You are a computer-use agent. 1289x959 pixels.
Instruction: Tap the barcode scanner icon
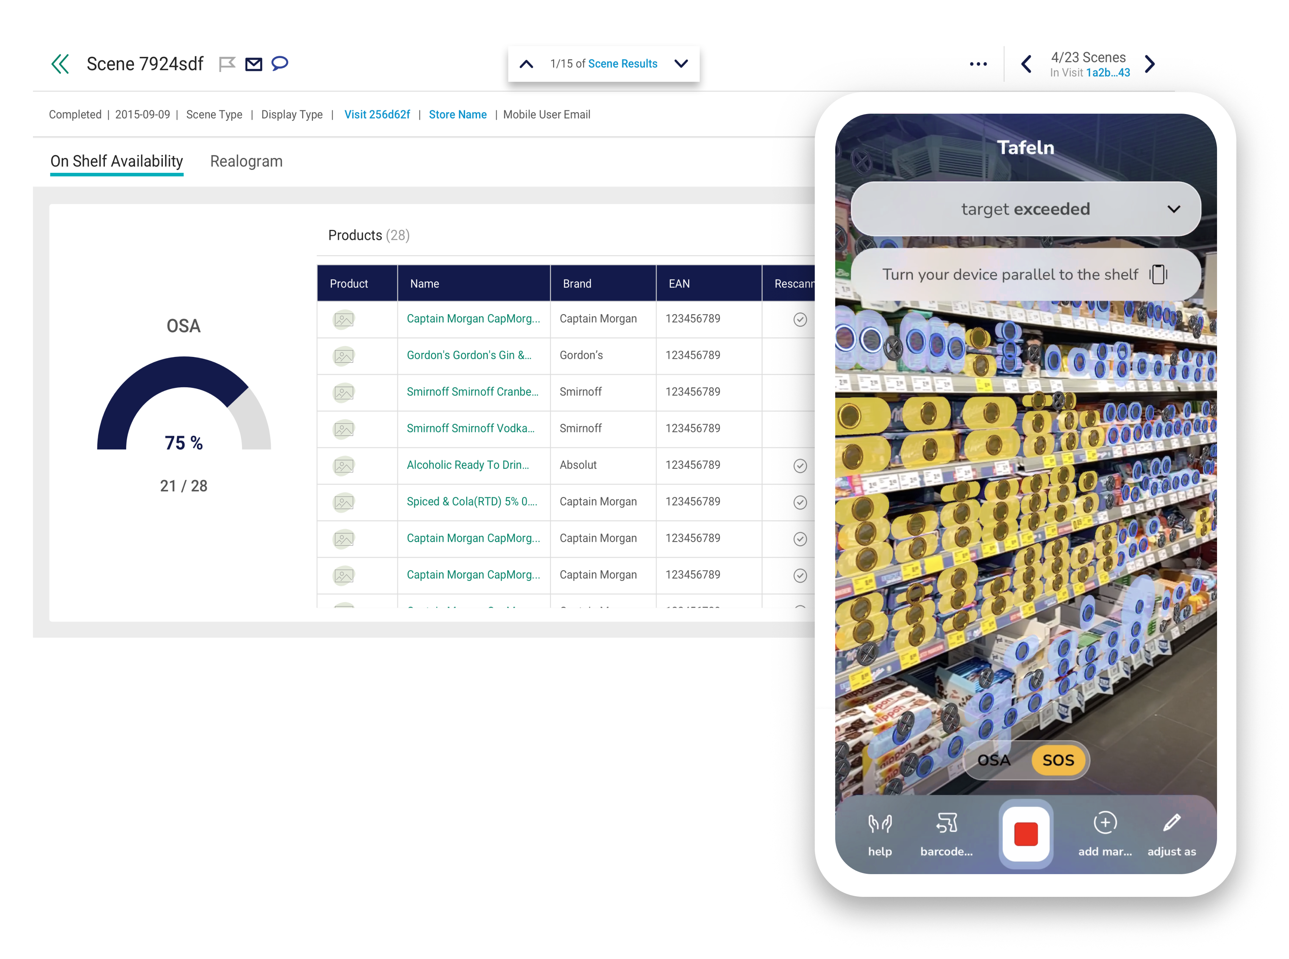pos(946,823)
